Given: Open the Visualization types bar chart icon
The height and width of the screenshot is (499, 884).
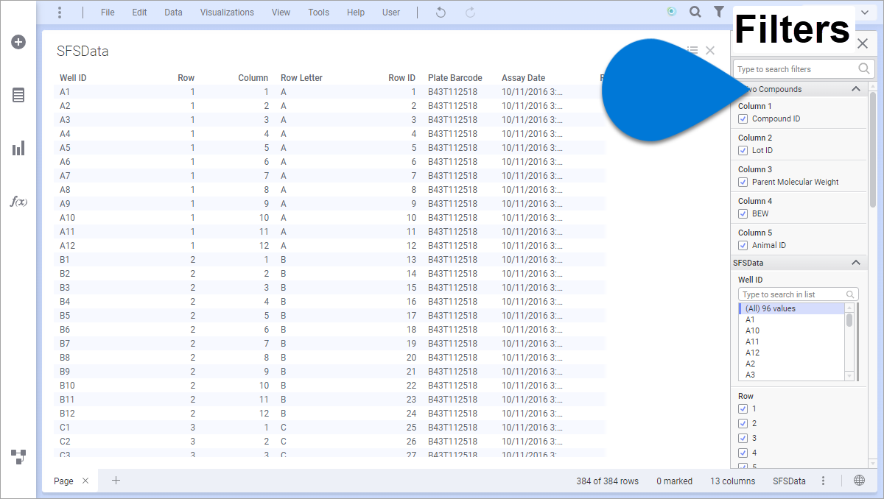Looking at the screenshot, I should tap(18, 148).
